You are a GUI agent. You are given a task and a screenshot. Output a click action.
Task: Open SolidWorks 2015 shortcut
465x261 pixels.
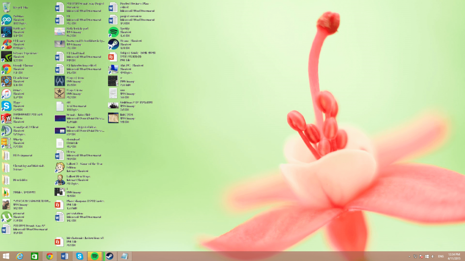[6, 117]
